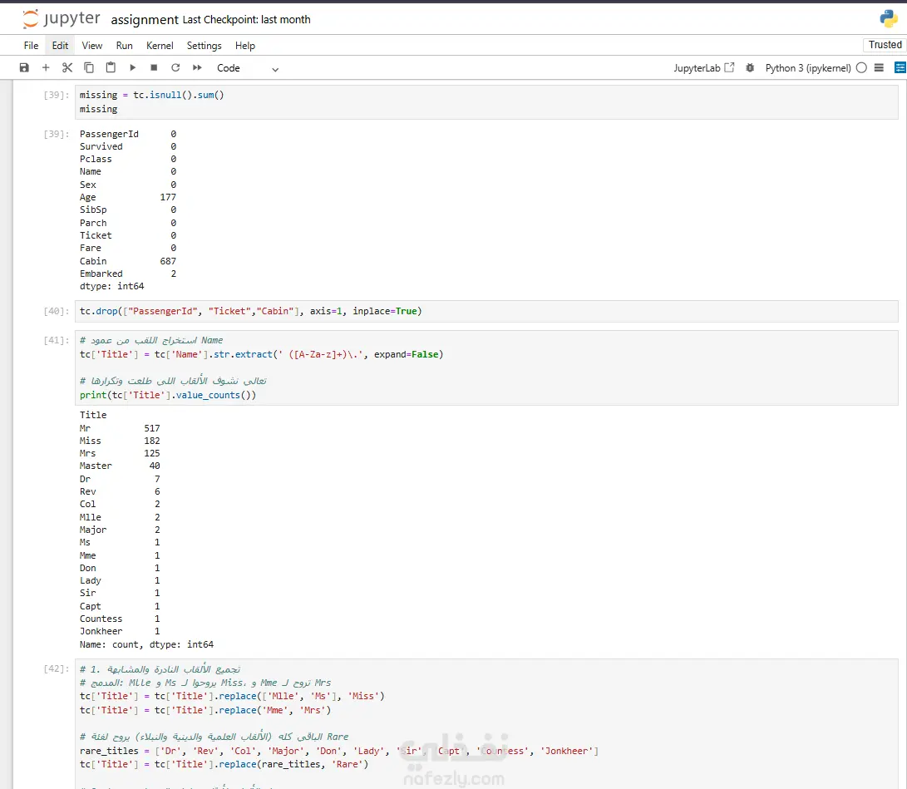907x789 pixels.
Task: Click 'Last Checkpoint: last month' text
Action: coord(246,20)
